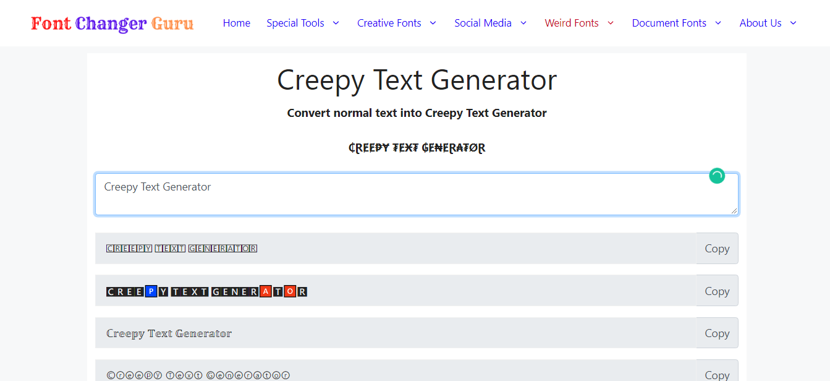Viewport: 830px width, 381px height.
Task: Expand the About Us chevron
Action: pyautogui.click(x=794, y=23)
